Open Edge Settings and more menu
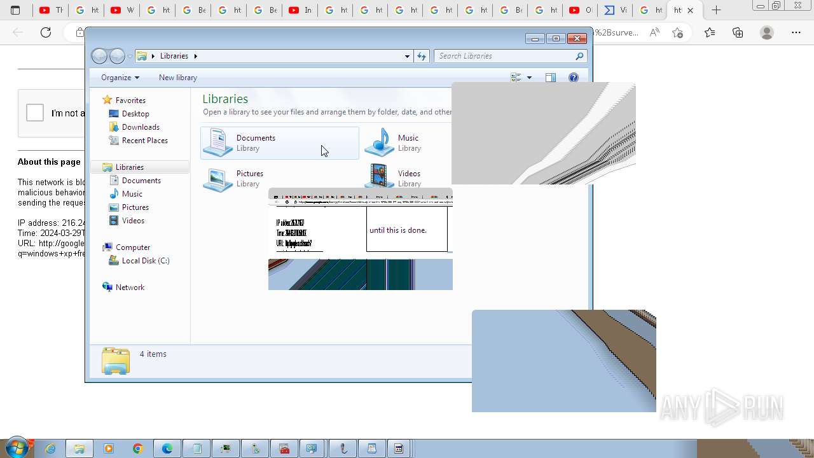 tap(796, 32)
